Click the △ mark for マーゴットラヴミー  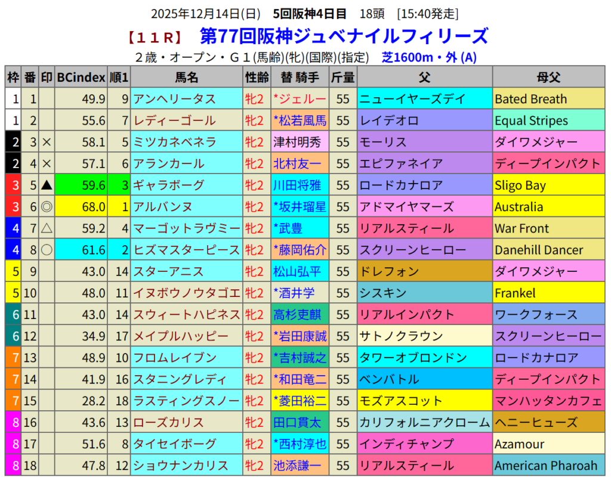pyautogui.click(x=47, y=228)
